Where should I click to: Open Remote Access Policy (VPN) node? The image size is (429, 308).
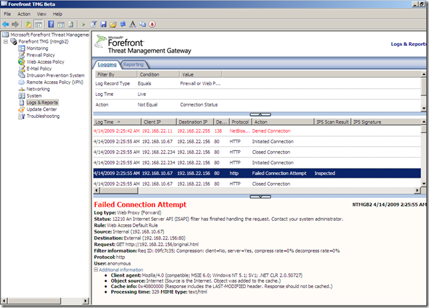55,82
